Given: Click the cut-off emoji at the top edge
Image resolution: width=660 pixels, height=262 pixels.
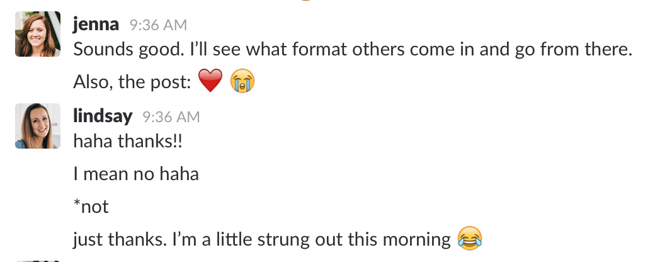Looking at the screenshot, I should (305, 2).
